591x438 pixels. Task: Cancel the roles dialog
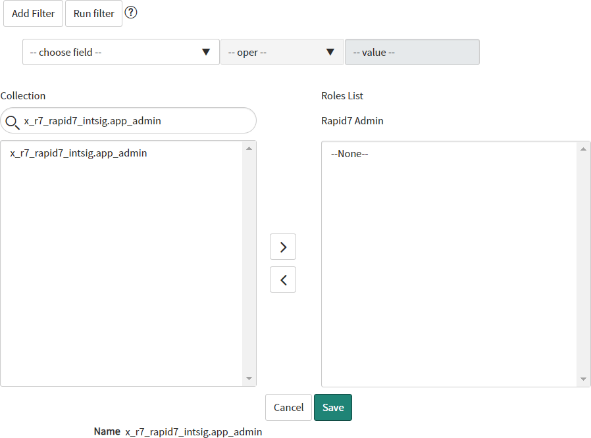288,407
